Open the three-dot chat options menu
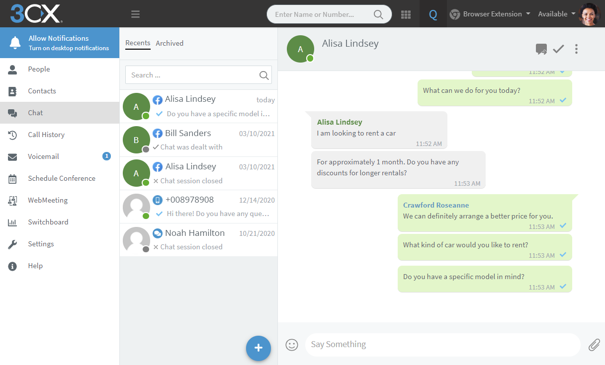The image size is (605, 365). 576,49
